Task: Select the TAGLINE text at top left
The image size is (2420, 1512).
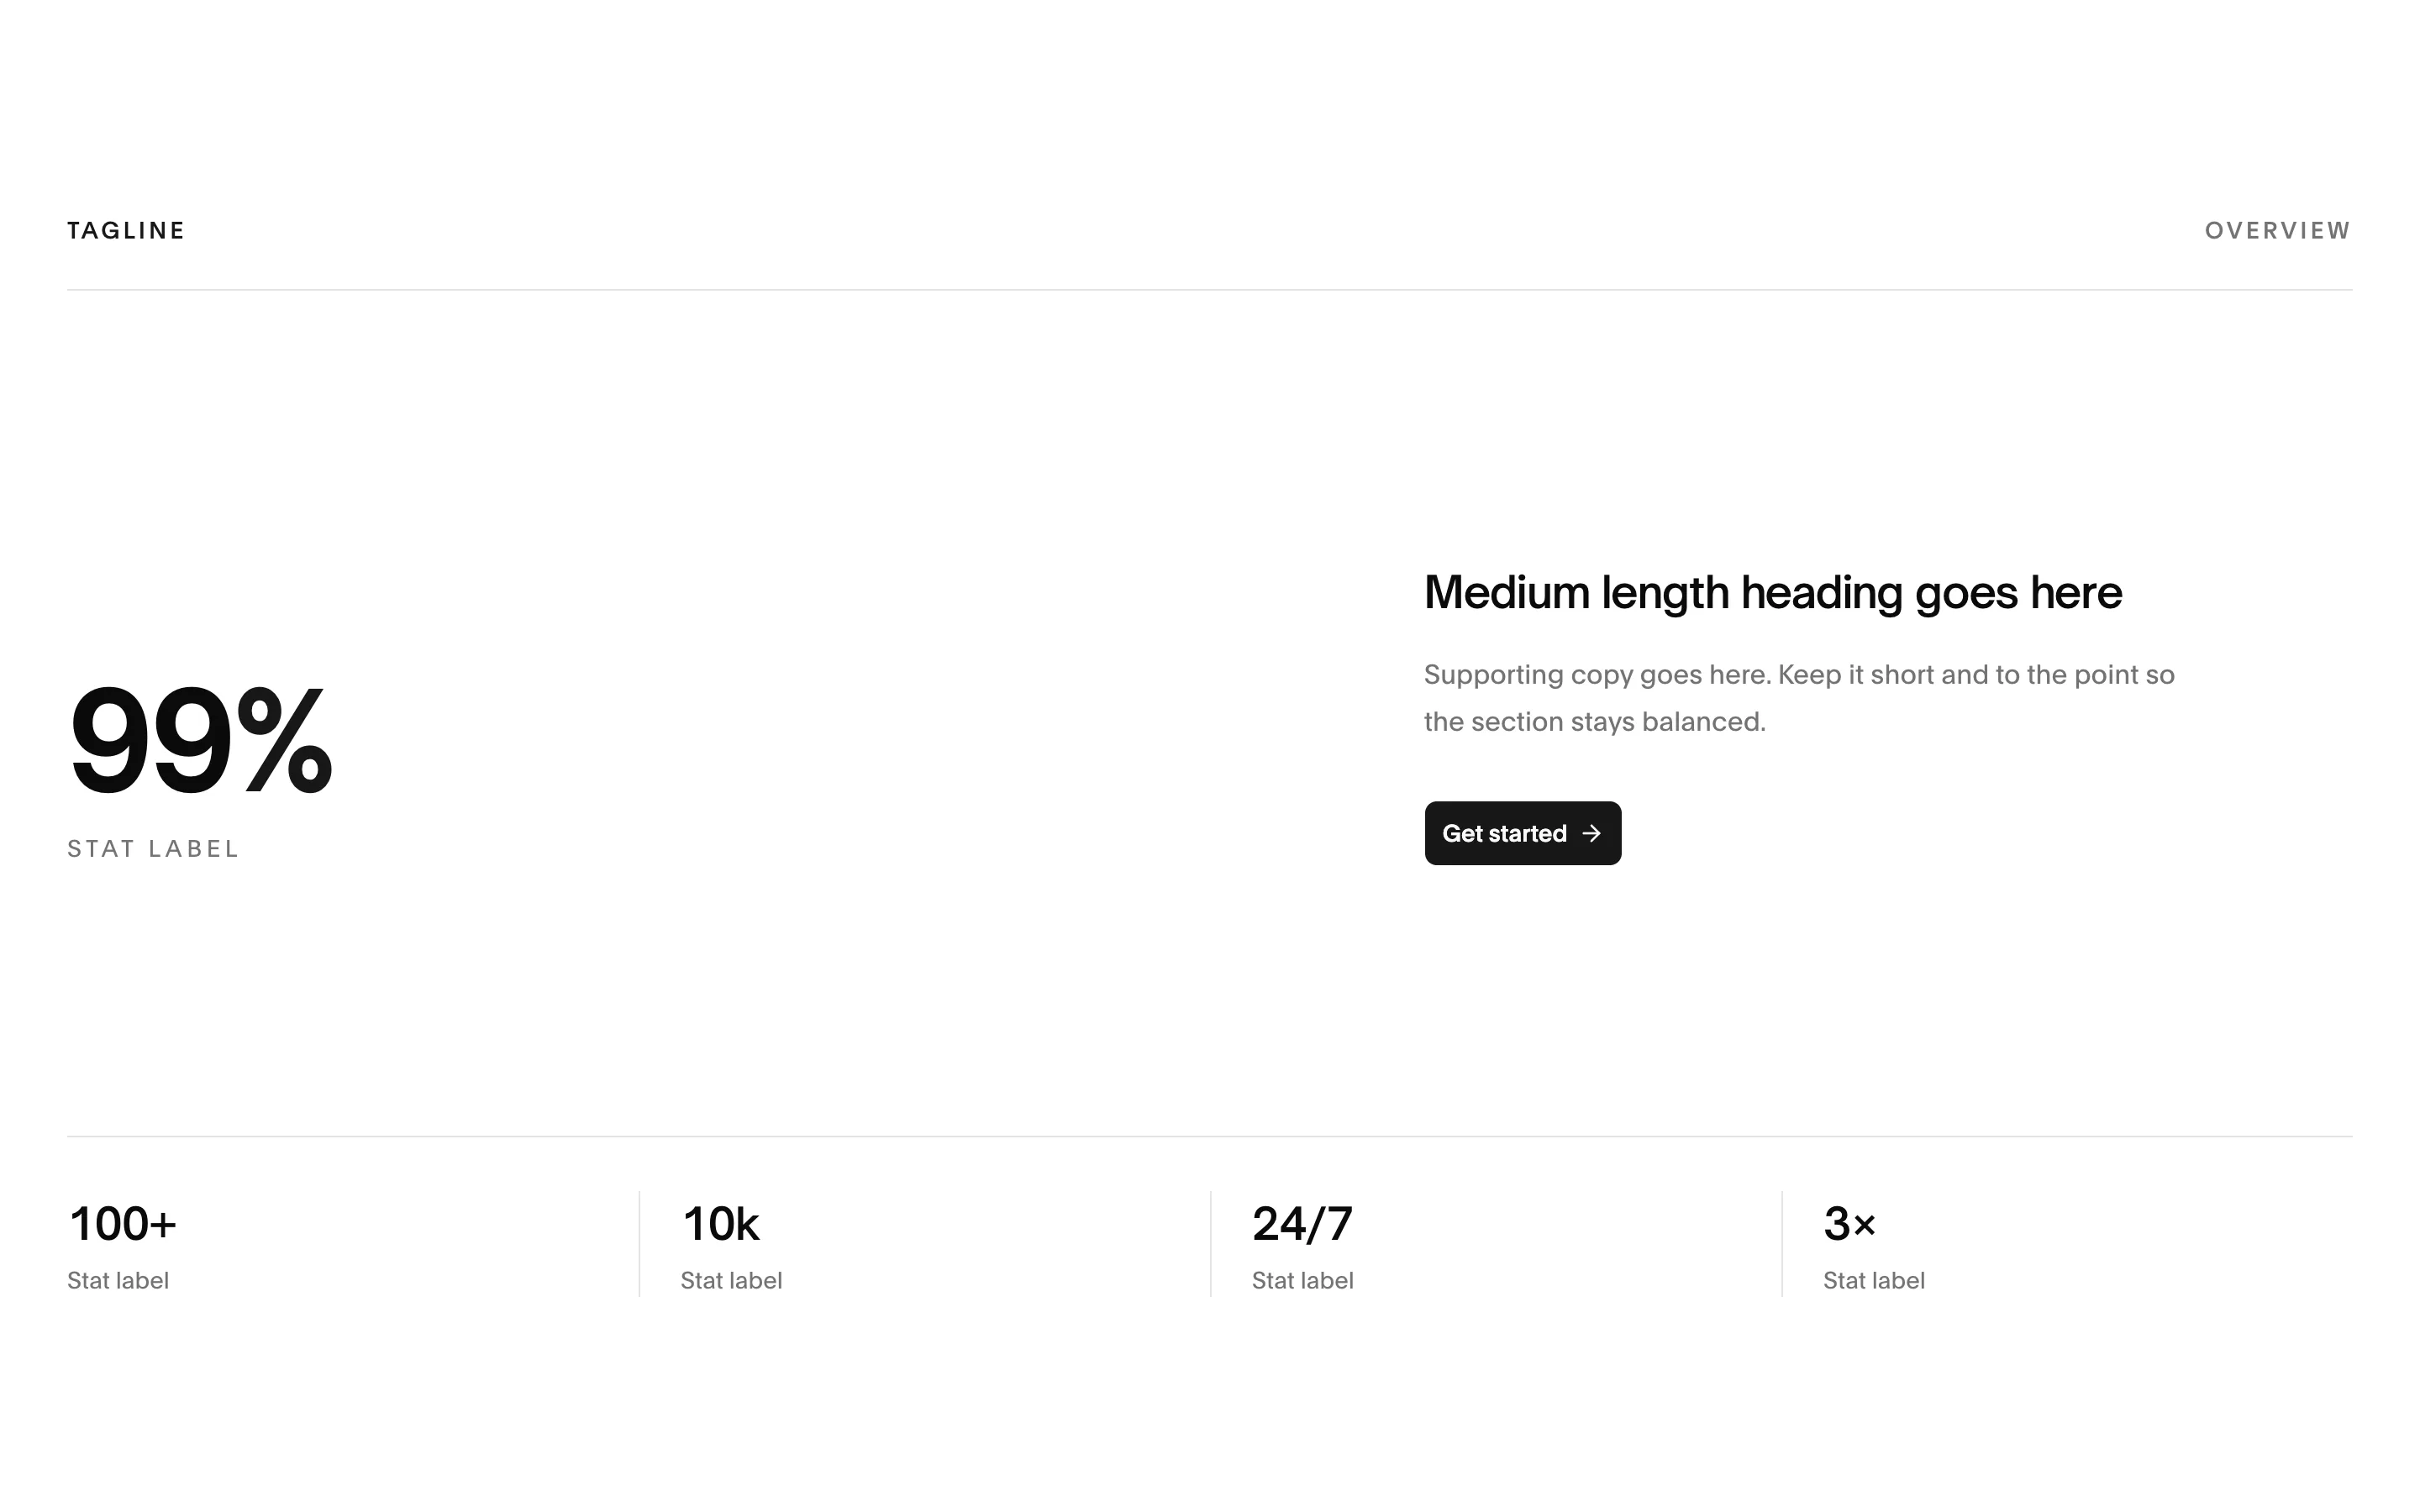Action: point(126,231)
